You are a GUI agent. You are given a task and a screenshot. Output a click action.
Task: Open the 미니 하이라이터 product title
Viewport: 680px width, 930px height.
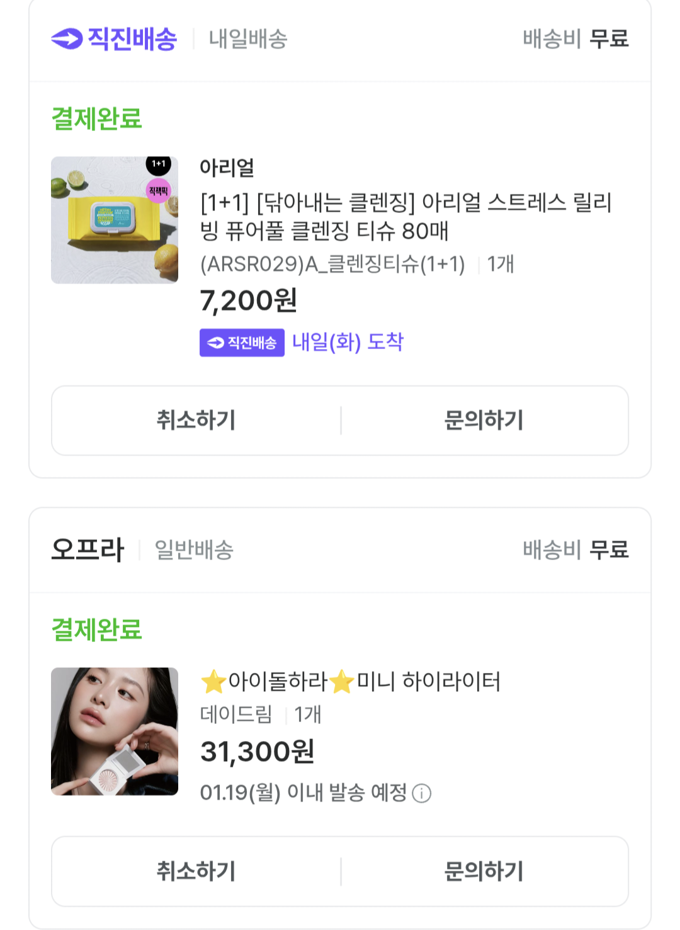tap(350, 681)
